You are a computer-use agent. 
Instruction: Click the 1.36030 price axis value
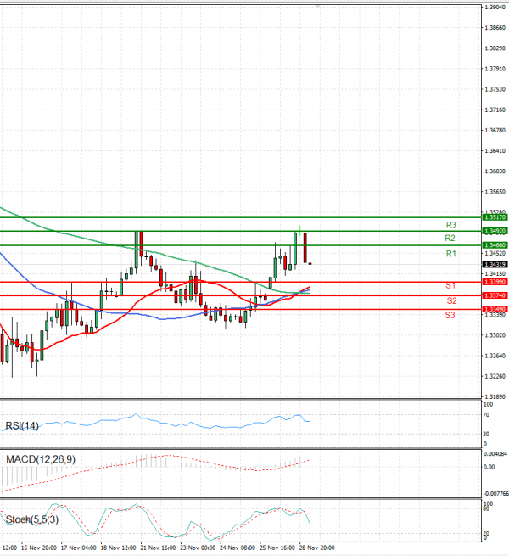click(x=495, y=171)
